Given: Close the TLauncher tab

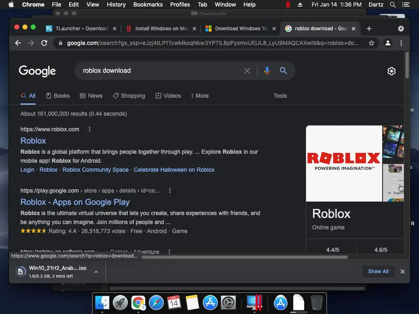Looking at the screenshot, I should pyautogui.click(x=115, y=29).
